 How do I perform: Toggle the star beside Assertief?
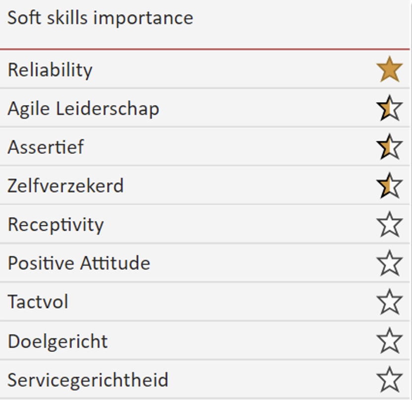[389, 147]
